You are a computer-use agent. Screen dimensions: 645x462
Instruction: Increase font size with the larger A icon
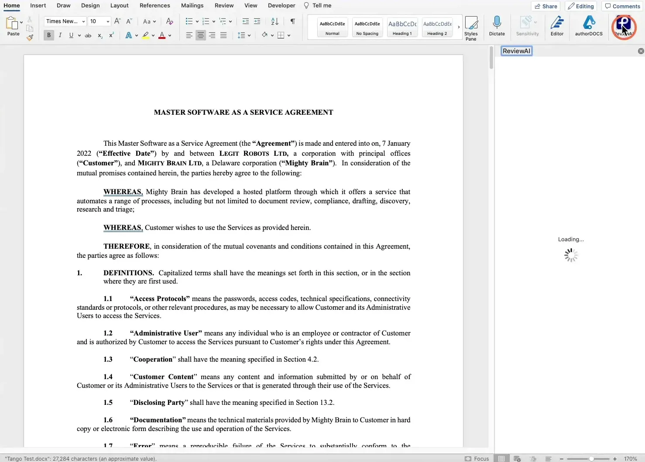pyautogui.click(x=117, y=21)
